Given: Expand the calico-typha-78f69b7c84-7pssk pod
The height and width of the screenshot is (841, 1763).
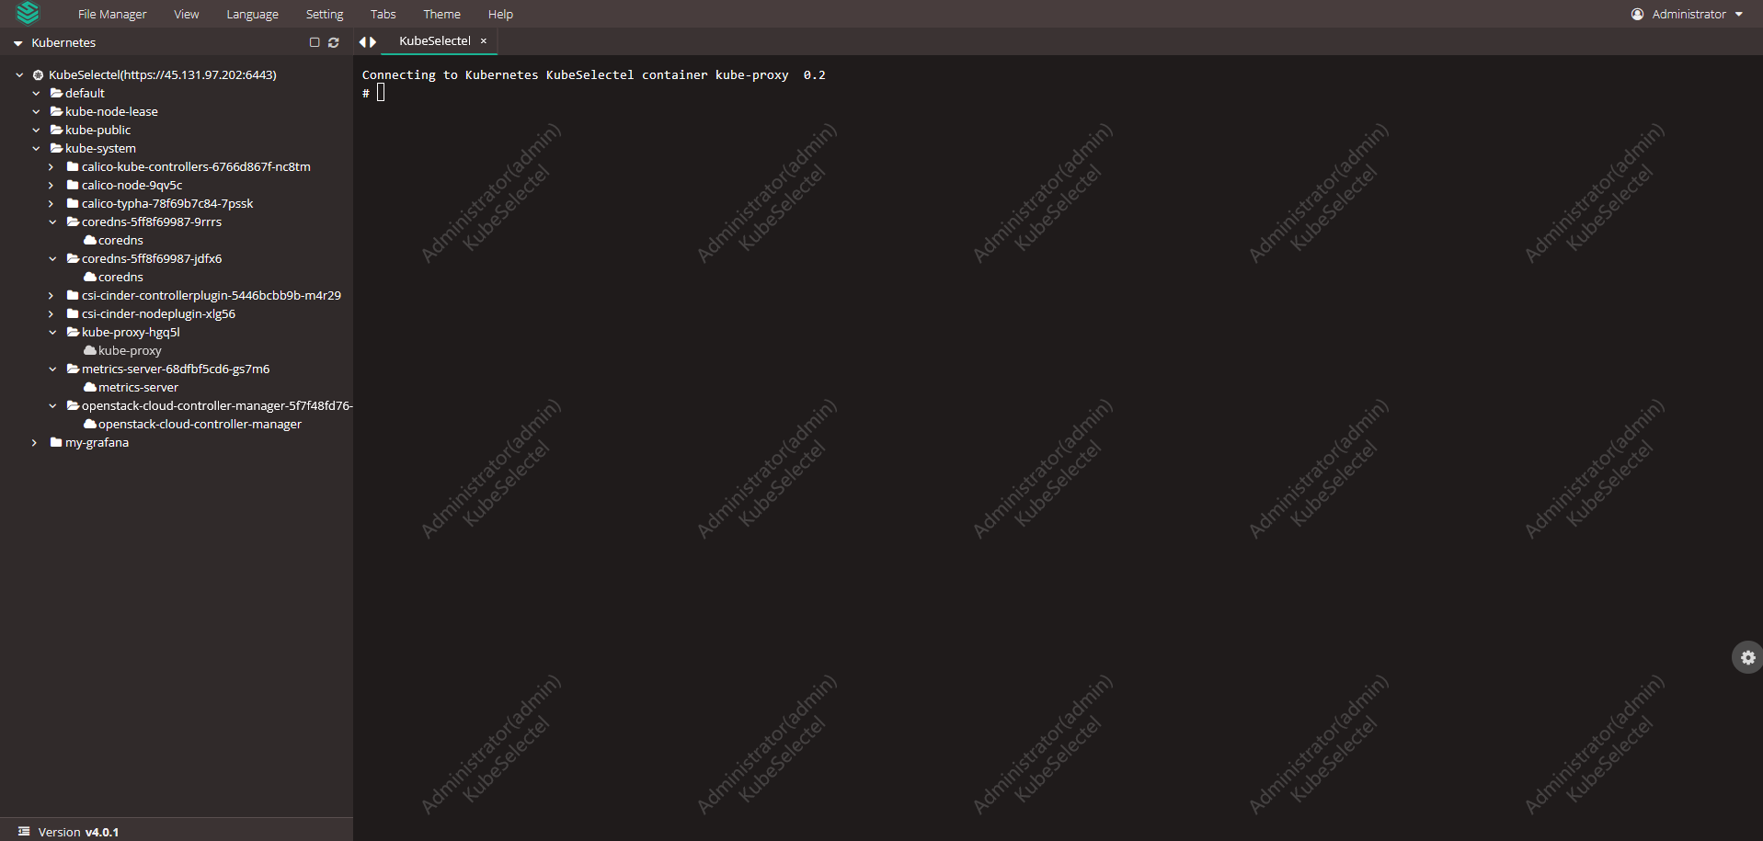Looking at the screenshot, I should 52,204.
